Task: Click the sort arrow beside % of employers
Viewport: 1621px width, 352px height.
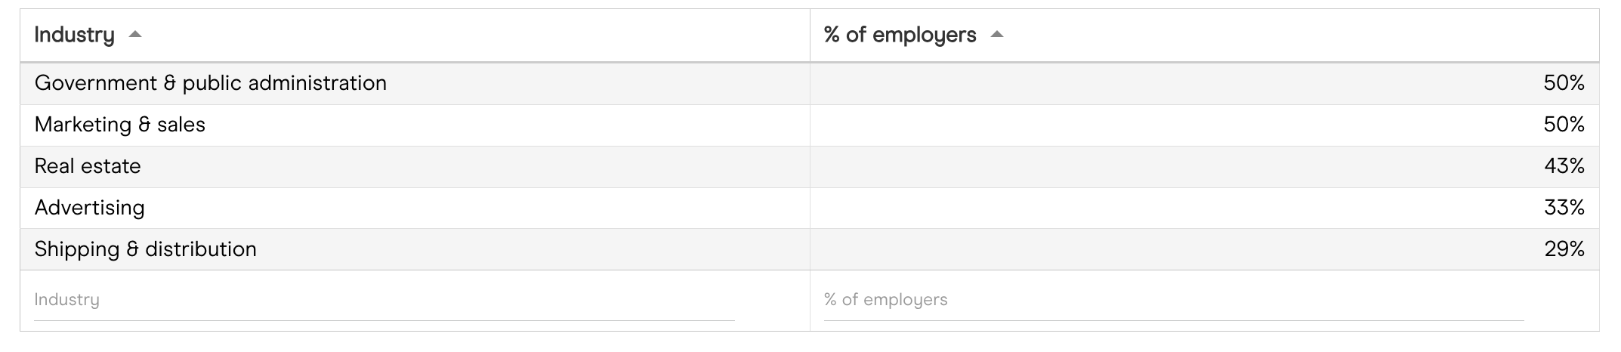Action: click(997, 35)
